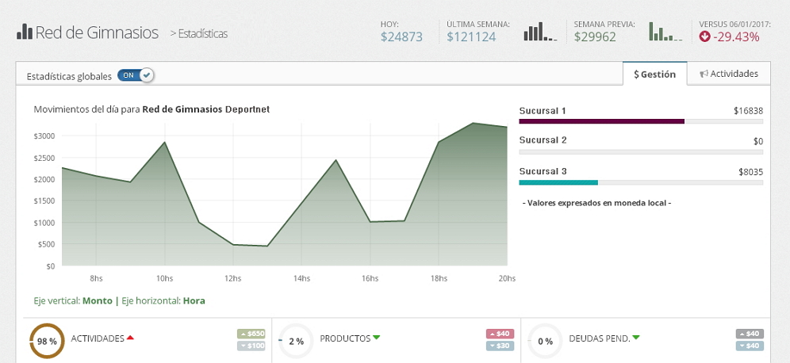Click the green down-triangle next to Productos
Screen dimensions: 790x363
377,338
